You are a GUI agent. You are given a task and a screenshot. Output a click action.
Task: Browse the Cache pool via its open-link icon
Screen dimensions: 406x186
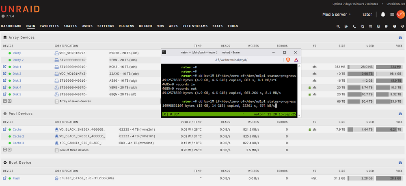pyautogui.click(x=4, y=129)
